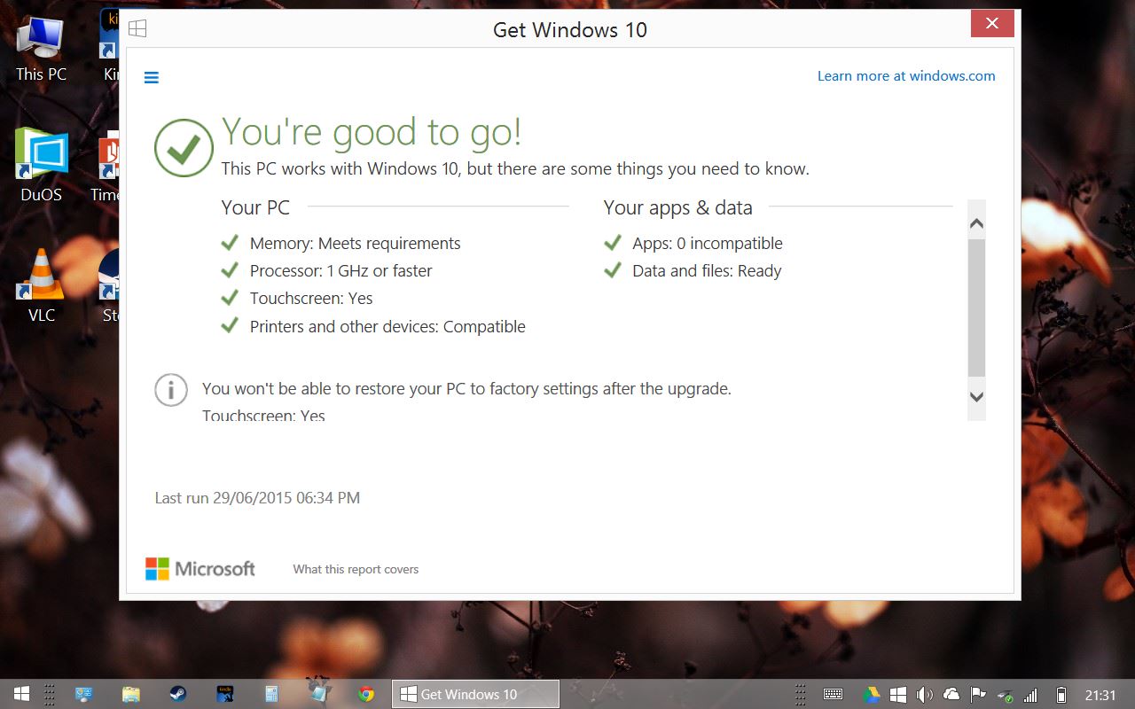Click the Learn more at windows.com link
The image size is (1135, 709).
906,76
